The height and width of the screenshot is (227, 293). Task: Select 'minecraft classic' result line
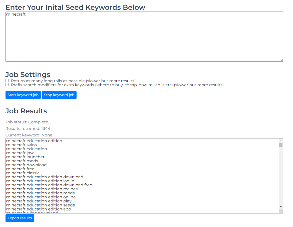coord(23,173)
